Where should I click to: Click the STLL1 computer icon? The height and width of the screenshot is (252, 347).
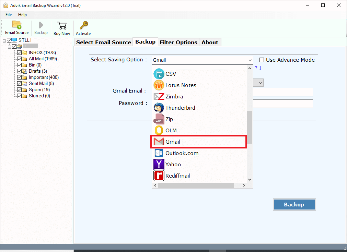14,40
